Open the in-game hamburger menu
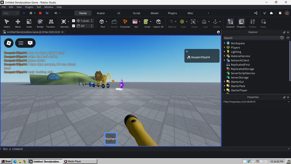 click(21, 43)
